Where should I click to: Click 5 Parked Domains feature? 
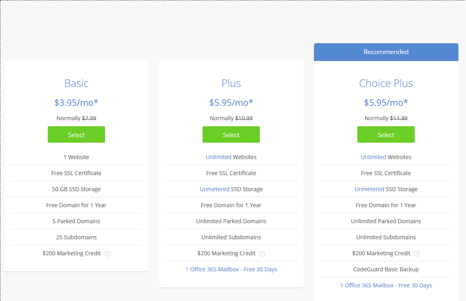pos(76,221)
